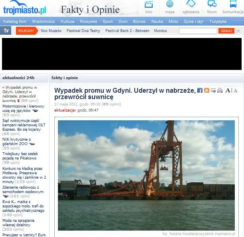The height and width of the screenshot is (237, 244).
Task: Click the RSS feed icon
Action: (x=206, y=91)
